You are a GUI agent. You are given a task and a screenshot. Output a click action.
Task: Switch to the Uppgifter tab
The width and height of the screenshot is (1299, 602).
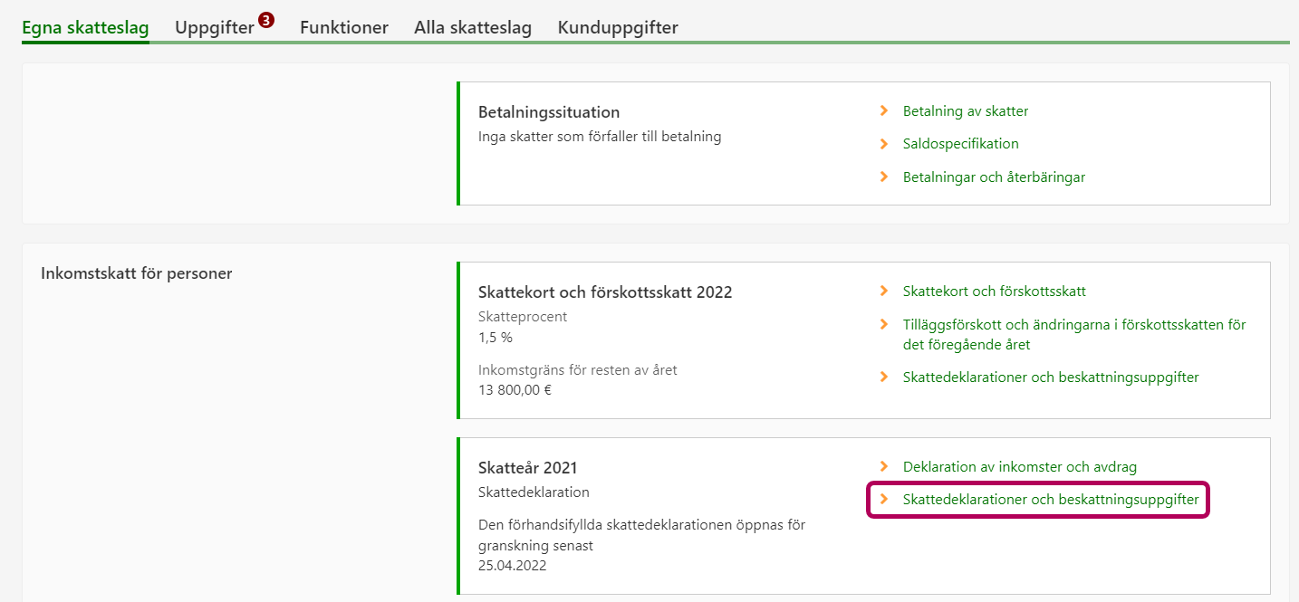(x=215, y=28)
